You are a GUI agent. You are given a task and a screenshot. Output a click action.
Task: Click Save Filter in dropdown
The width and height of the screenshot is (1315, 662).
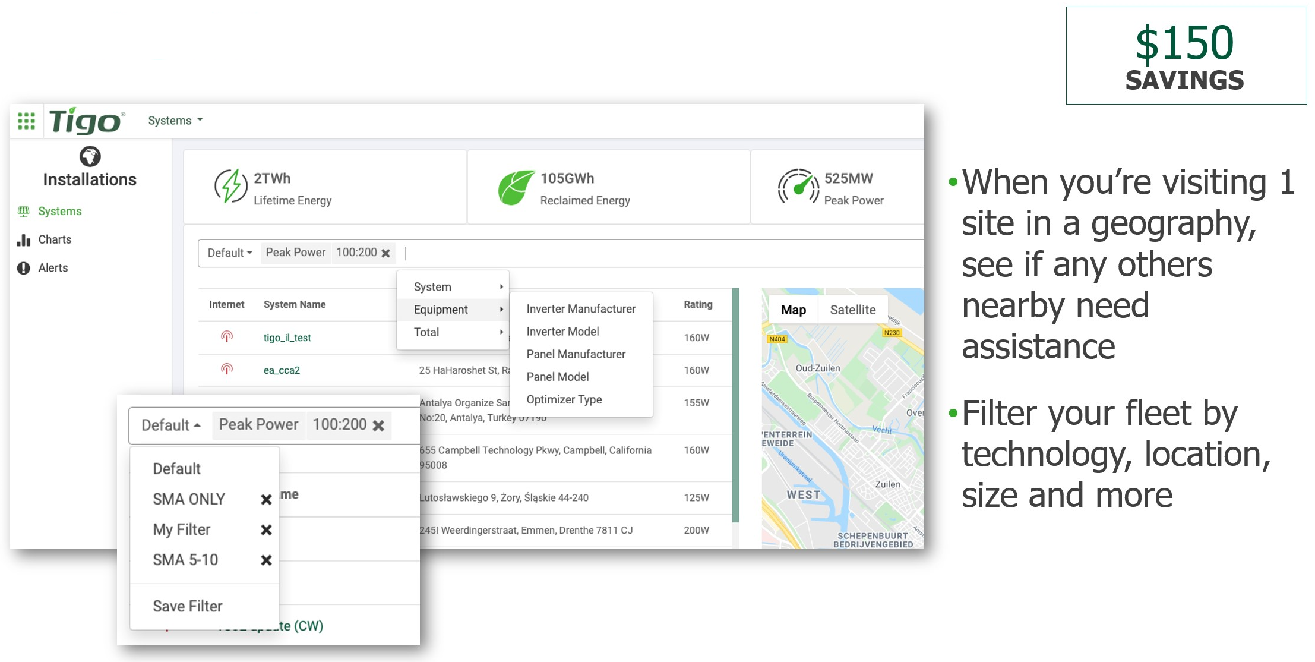(x=187, y=606)
